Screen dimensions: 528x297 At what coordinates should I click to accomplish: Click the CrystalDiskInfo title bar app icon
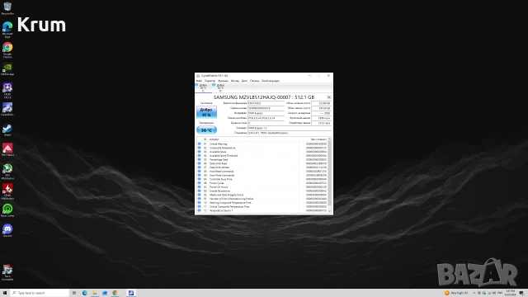[x=198, y=76]
